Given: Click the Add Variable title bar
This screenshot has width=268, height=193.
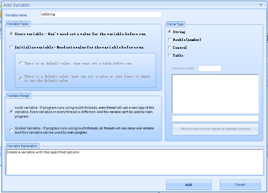Looking at the screenshot, I should pos(121,5).
